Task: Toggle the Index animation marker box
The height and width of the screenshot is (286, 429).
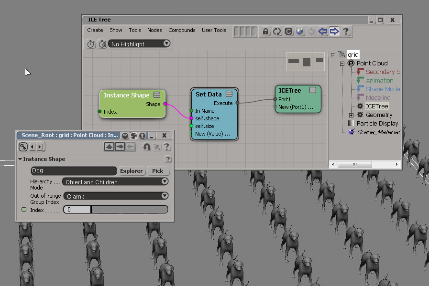Action: (24, 210)
